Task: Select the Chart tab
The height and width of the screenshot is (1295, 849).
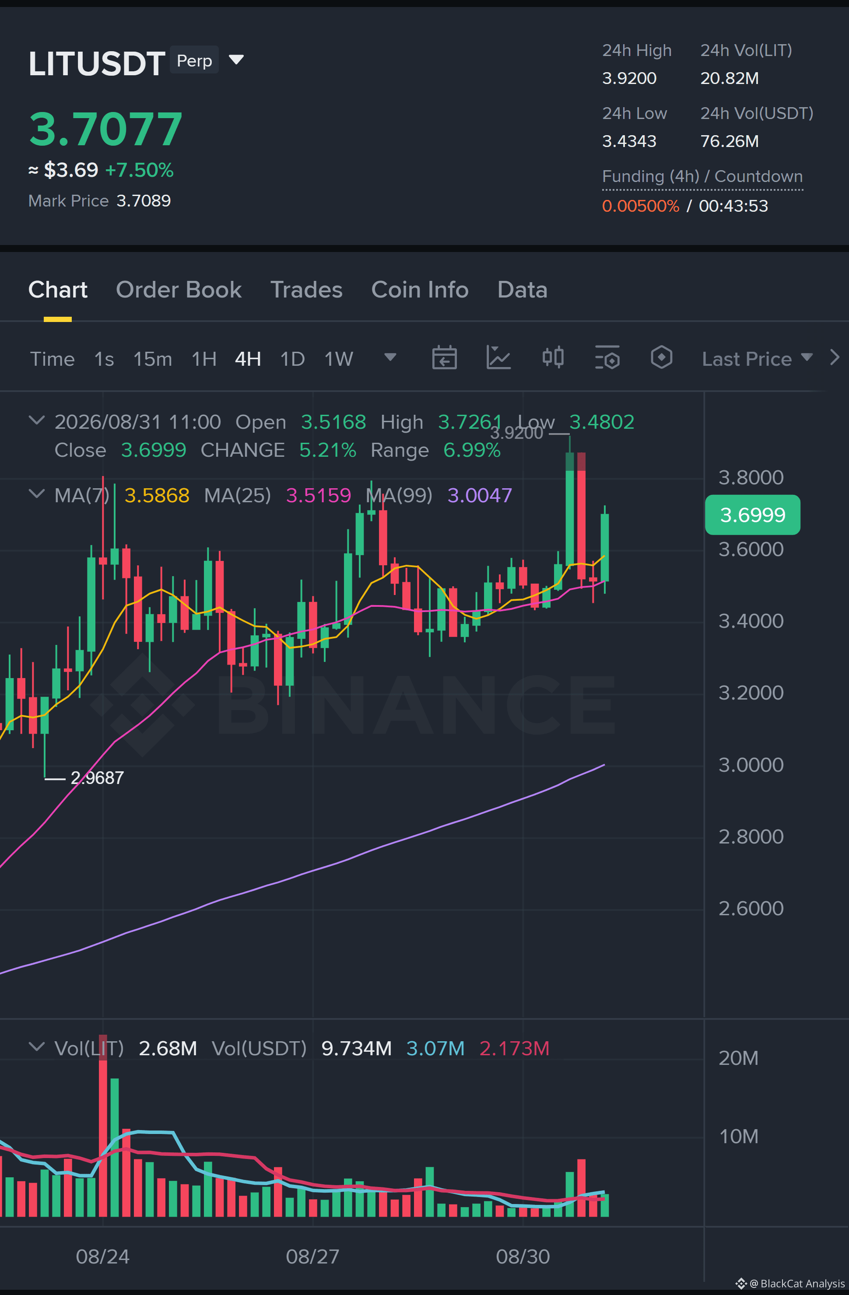Action: (x=58, y=290)
